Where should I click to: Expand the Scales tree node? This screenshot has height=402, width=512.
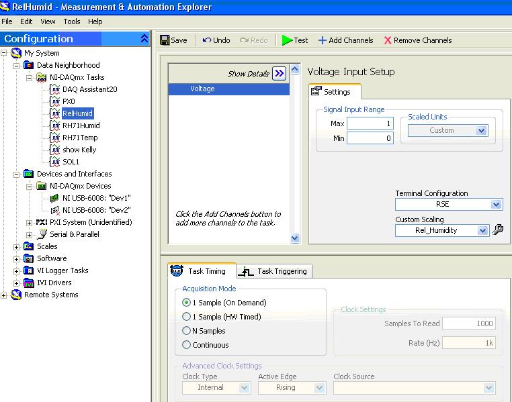[17, 246]
